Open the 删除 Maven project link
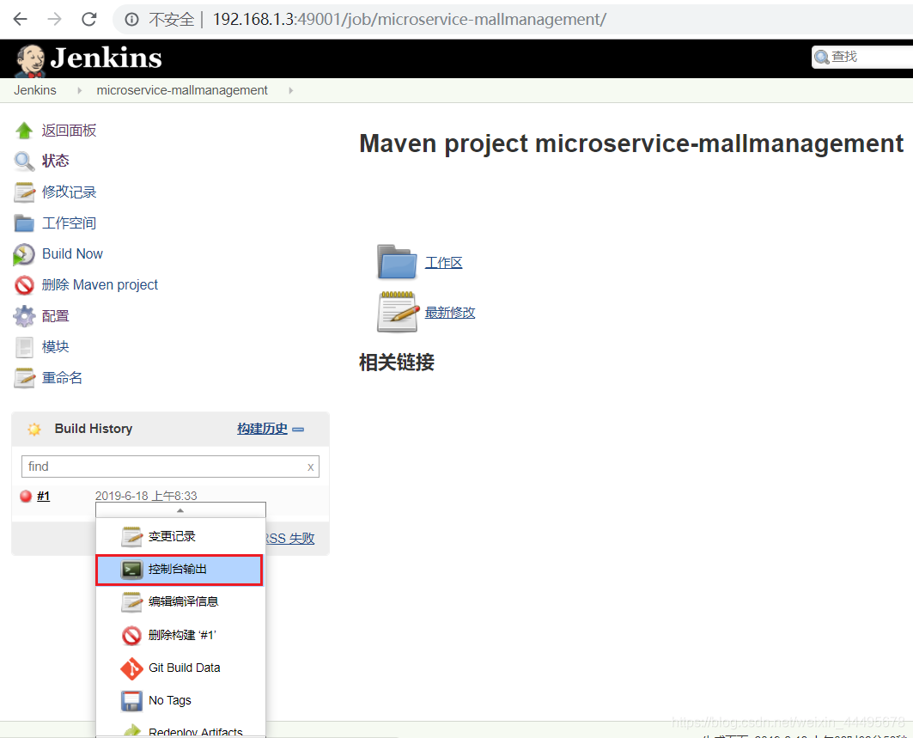This screenshot has height=738, width=913. click(x=100, y=285)
